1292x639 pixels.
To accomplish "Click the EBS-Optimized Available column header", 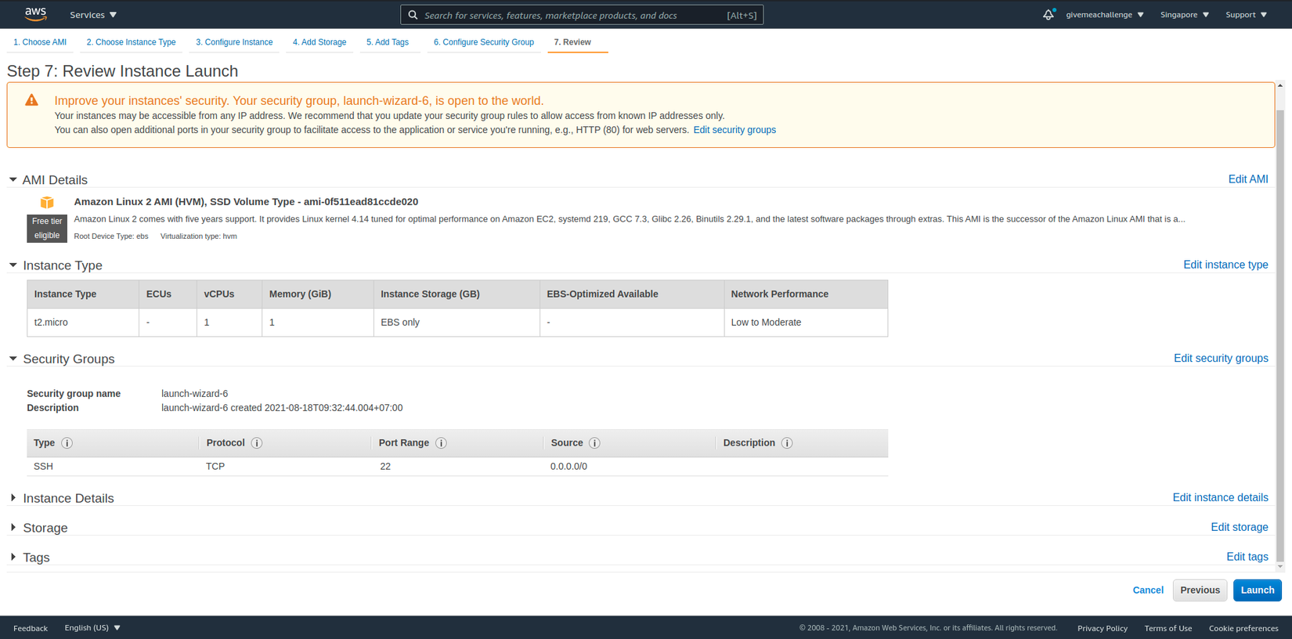I will [x=632, y=294].
